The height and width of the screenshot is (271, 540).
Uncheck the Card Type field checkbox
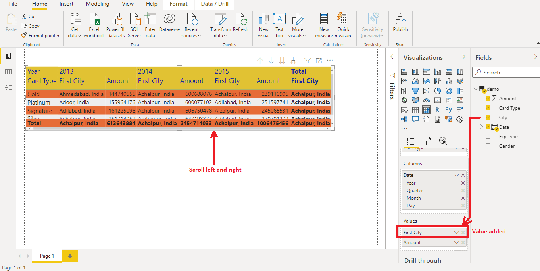pos(488,108)
